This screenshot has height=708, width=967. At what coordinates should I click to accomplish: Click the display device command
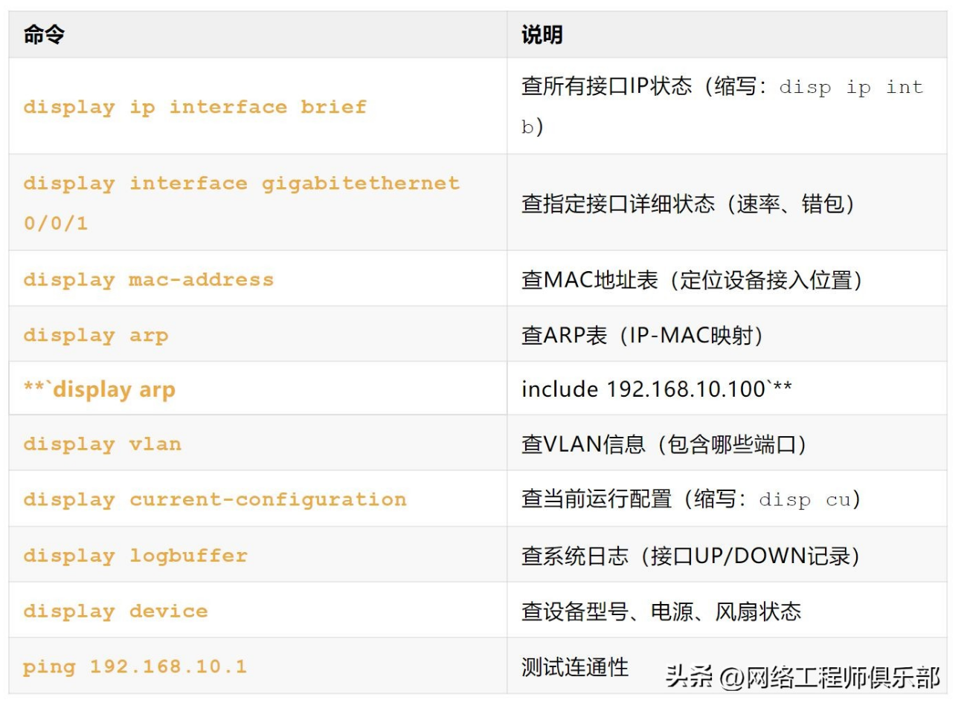[116, 611]
